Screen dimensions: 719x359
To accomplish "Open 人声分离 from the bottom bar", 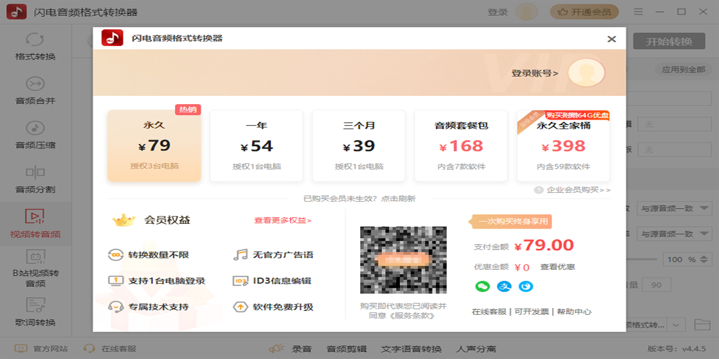I will [476, 349].
